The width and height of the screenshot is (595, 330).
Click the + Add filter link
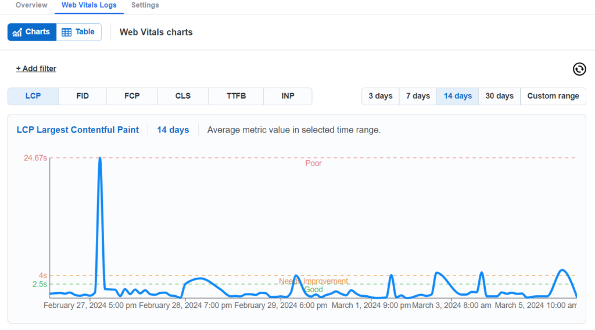click(36, 69)
